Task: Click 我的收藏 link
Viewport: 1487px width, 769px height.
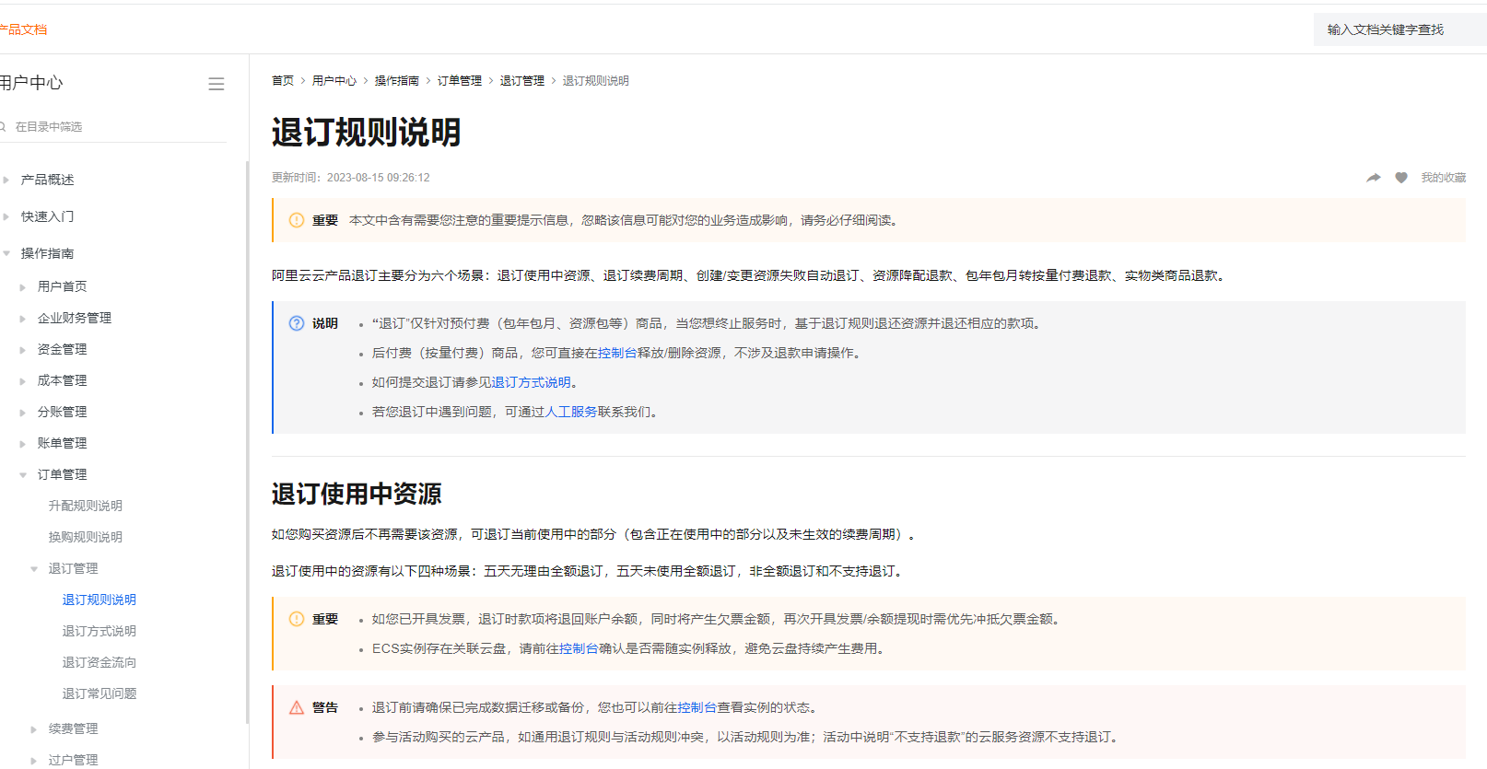Action: pos(1443,178)
